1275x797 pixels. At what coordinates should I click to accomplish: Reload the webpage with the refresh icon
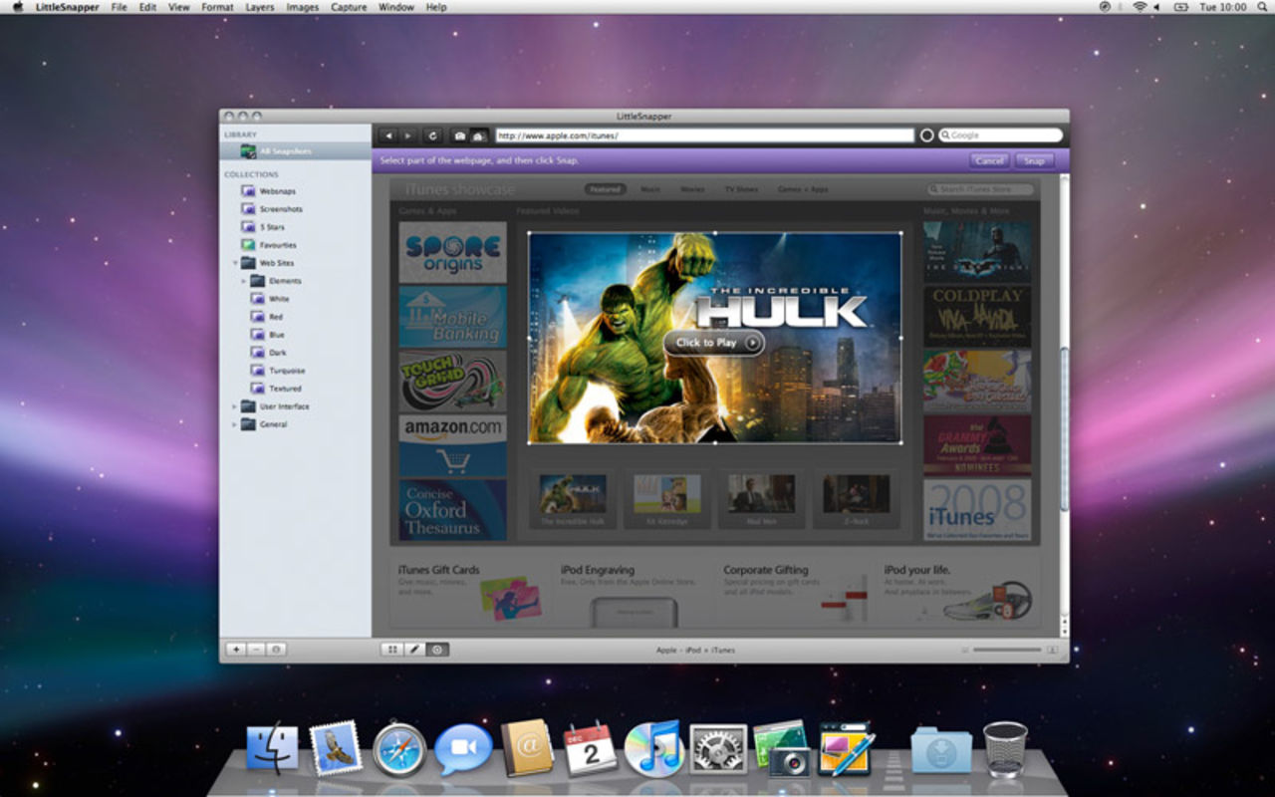[x=432, y=135]
